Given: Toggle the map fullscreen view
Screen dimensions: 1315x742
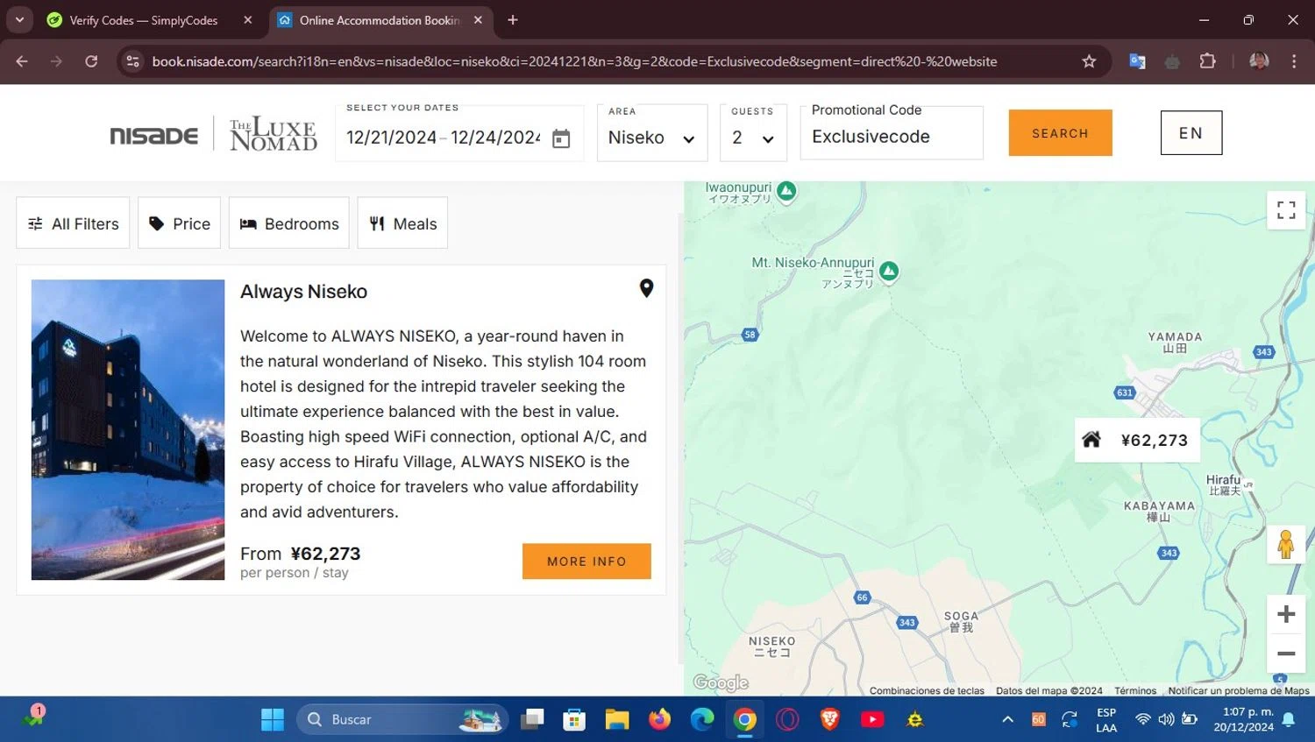Looking at the screenshot, I should click(x=1286, y=210).
